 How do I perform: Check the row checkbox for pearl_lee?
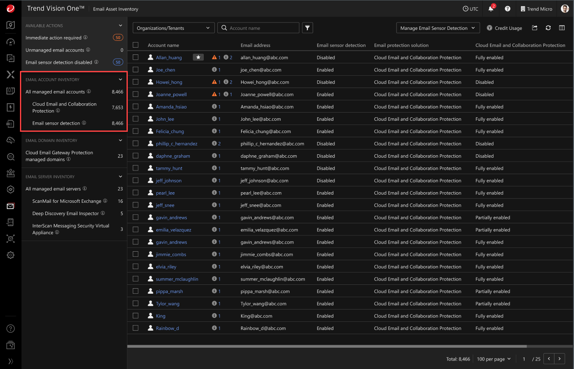(x=135, y=193)
